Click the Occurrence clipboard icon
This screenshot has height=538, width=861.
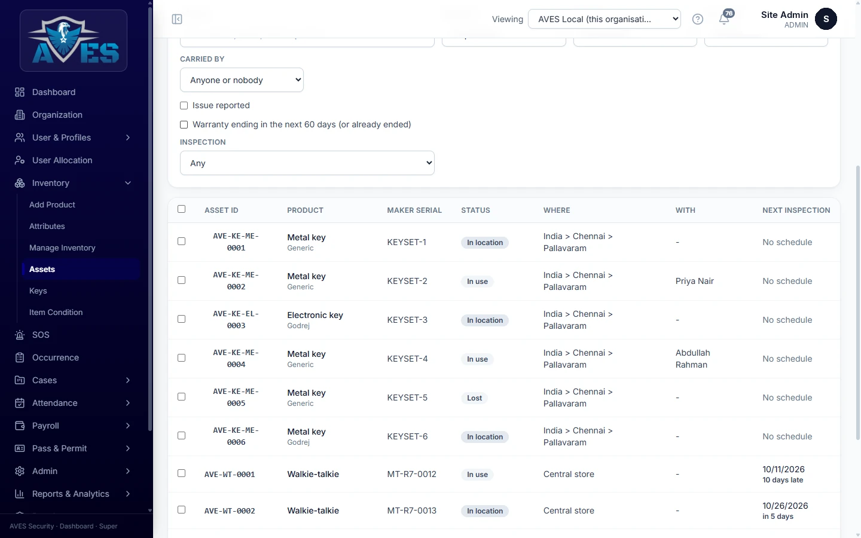pos(20,357)
